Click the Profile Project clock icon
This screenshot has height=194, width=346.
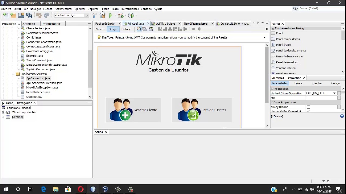[131, 15]
